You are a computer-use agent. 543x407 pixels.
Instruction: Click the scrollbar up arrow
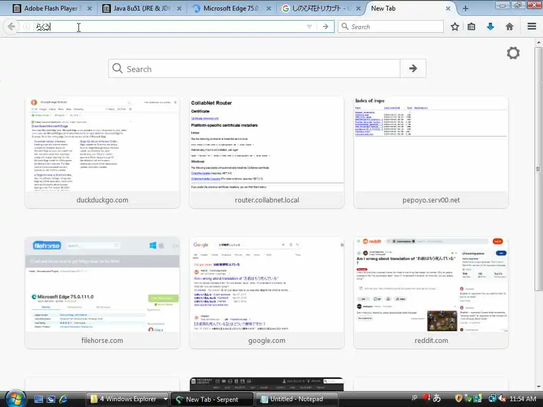[538, 42]
